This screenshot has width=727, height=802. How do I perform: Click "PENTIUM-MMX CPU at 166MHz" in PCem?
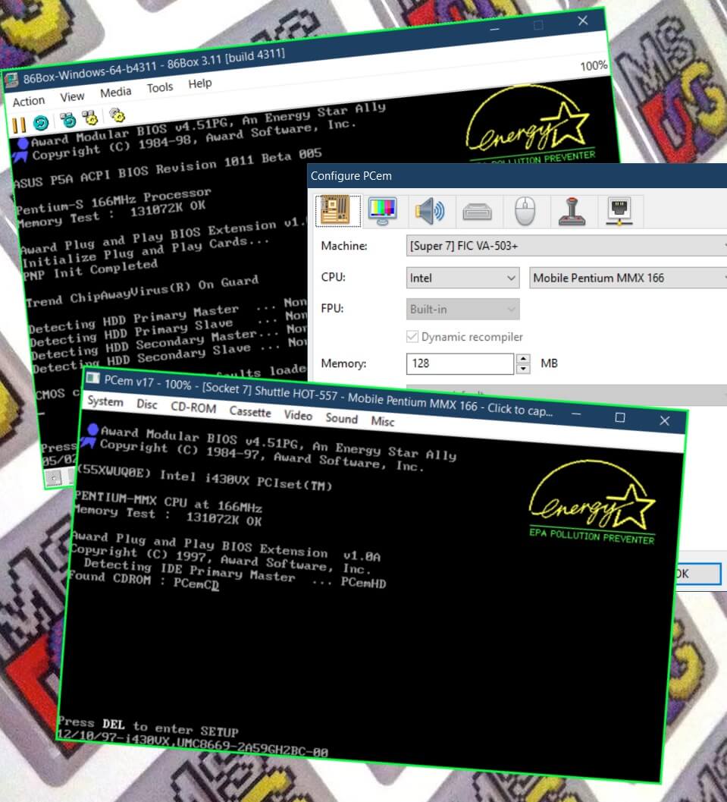click(168, 502)
